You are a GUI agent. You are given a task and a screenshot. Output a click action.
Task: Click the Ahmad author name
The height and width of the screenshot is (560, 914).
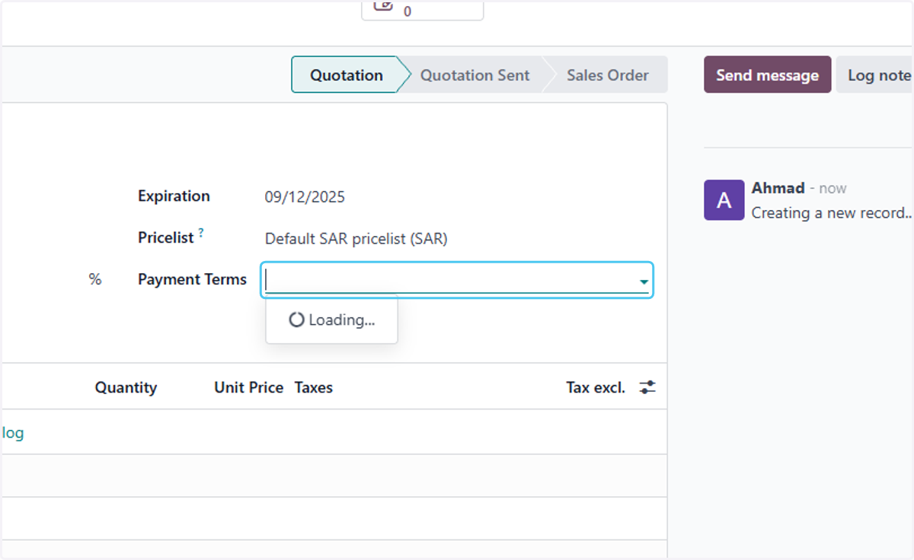point(778,188)
